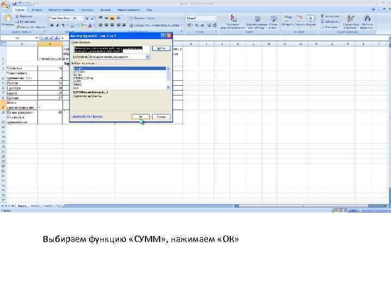Open Format as Table gallery
This screenshot has width=391, height=293.
click(x=257, y=22)
